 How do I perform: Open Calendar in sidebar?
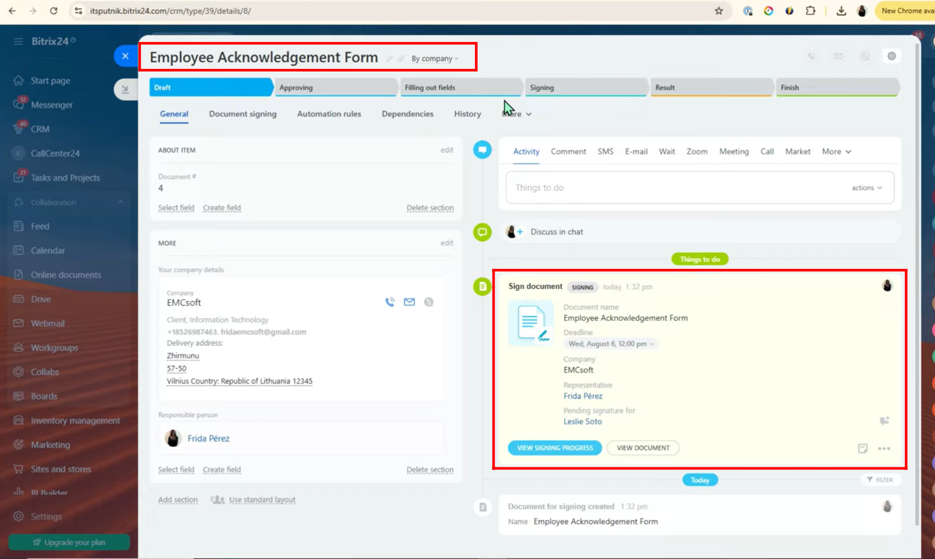48,251
